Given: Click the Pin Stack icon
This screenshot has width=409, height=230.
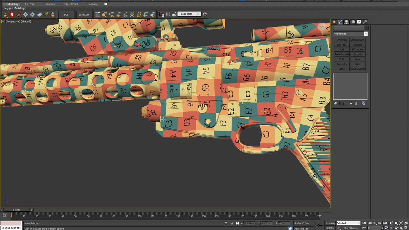Looking at the screenshot, I should point(336,103).
